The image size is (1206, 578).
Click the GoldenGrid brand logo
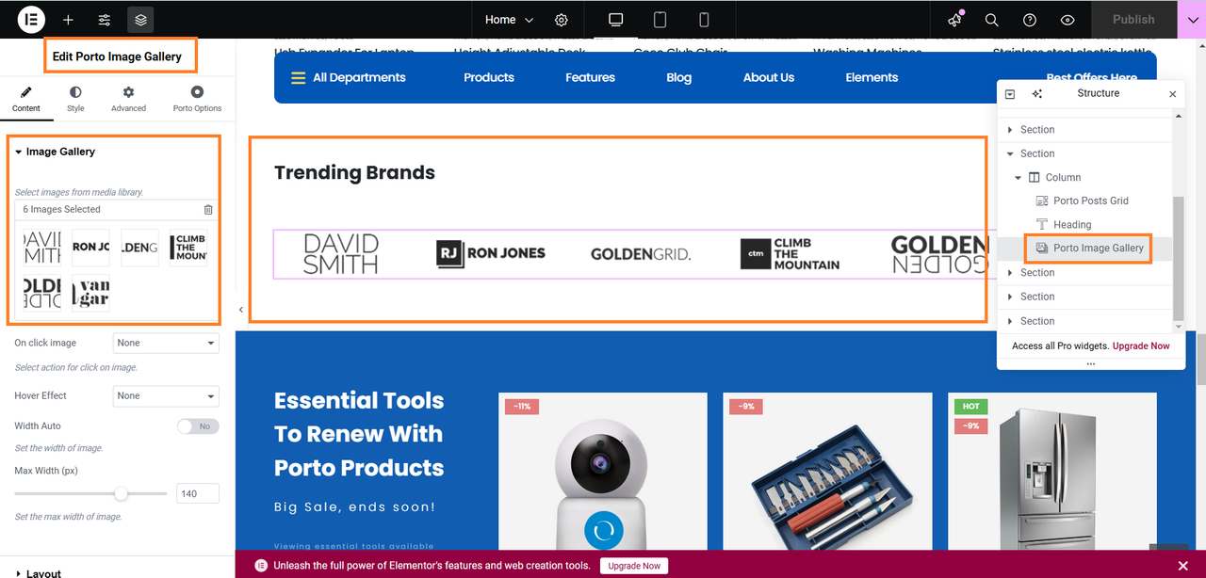[x=641, y=254]
